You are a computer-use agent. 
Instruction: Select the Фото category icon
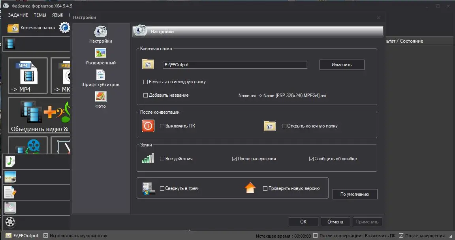coord(101,97)
